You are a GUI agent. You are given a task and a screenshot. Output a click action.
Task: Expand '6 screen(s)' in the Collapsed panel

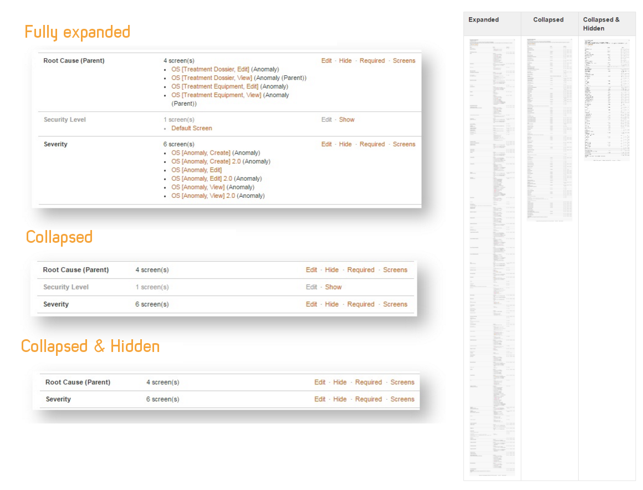152,304
